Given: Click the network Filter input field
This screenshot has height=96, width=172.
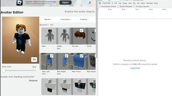Looking at the screenshot, I should point(109,1).
